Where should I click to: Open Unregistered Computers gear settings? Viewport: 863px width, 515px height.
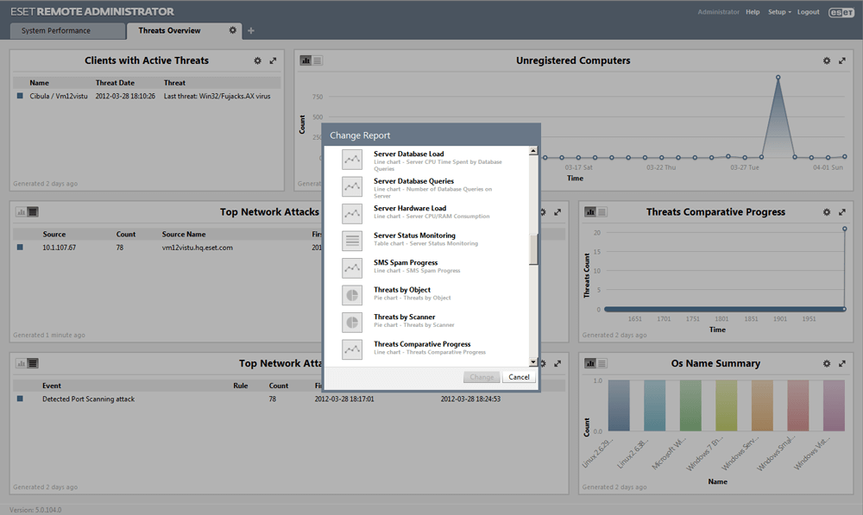[827, 61]
